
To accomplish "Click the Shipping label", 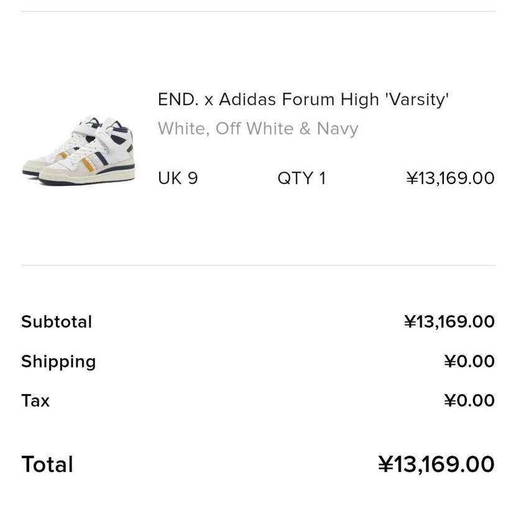I will click(58, 362).
